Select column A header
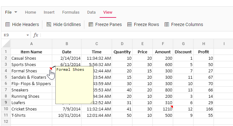 (x=32, y=44)
